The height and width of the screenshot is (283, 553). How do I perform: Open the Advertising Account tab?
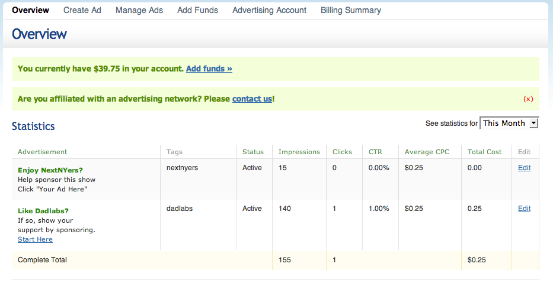coord(269,10)
